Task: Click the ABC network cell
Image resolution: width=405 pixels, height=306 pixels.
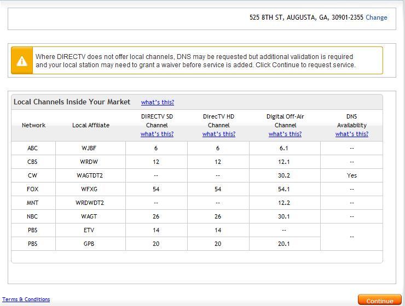Action: [x=33, y=148]
